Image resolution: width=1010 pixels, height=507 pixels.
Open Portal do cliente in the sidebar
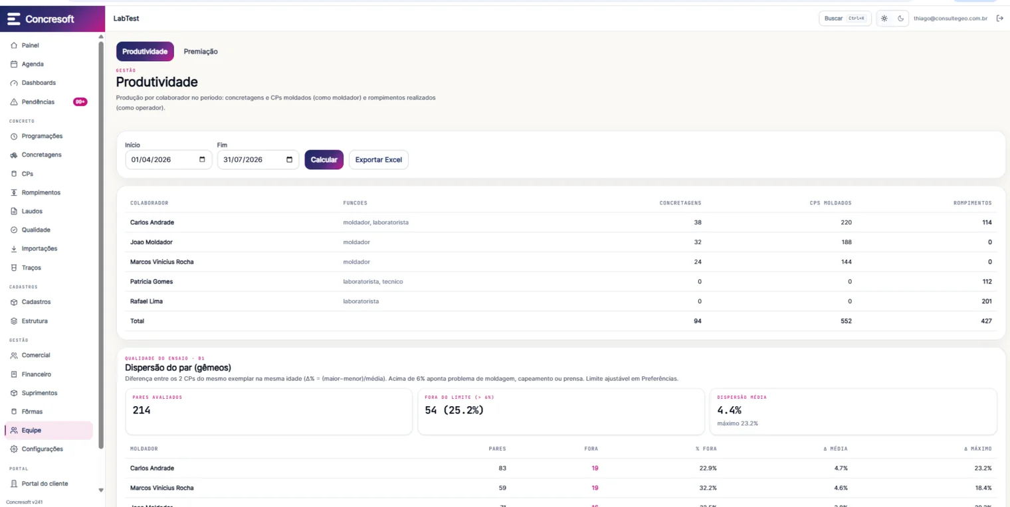(x=45, y=484)
